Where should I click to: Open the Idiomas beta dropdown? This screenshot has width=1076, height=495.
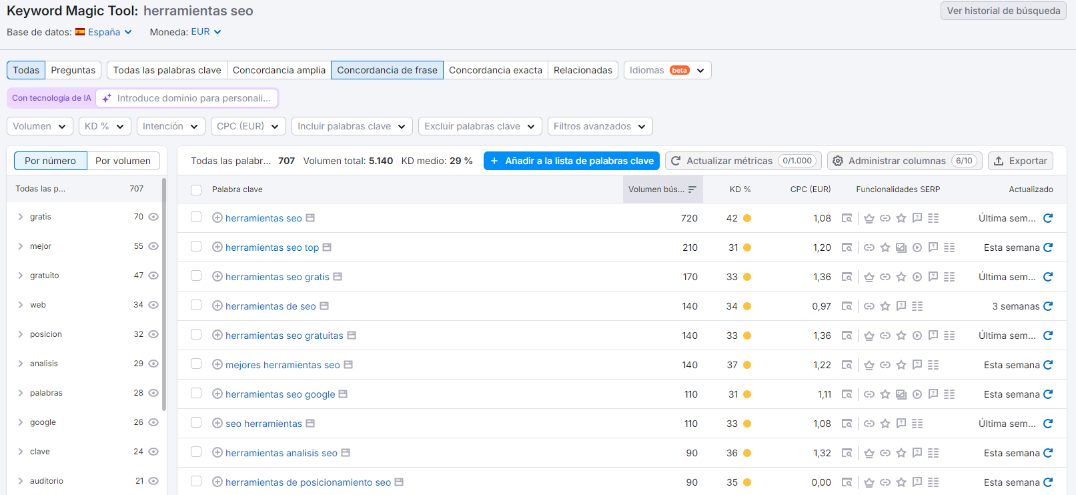pos(668,70)
